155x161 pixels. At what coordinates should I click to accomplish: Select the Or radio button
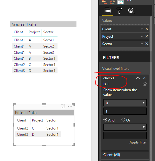[123, 120]
